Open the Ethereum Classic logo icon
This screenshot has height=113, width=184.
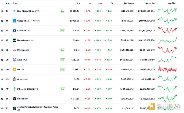click(x=14, y=89)
